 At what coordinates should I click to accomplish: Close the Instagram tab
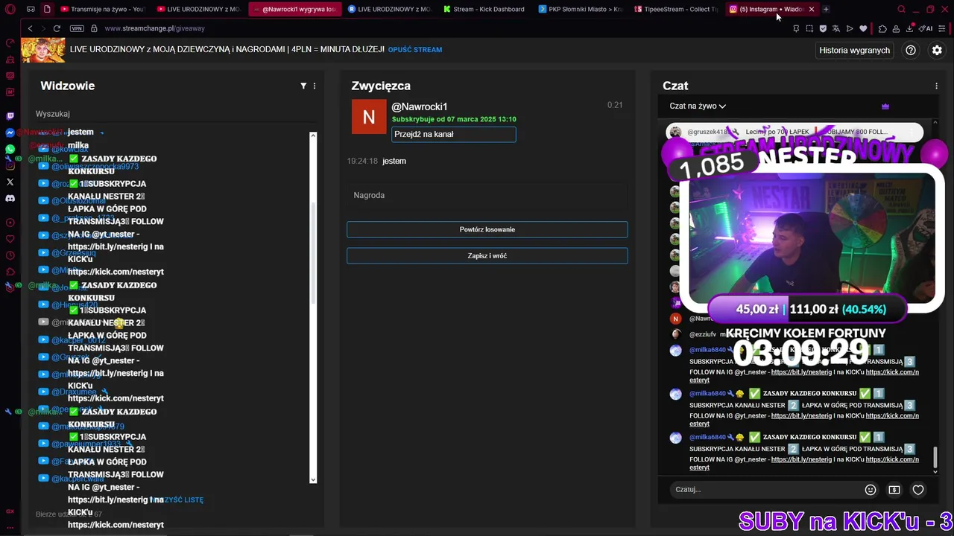tap(812, 9)
